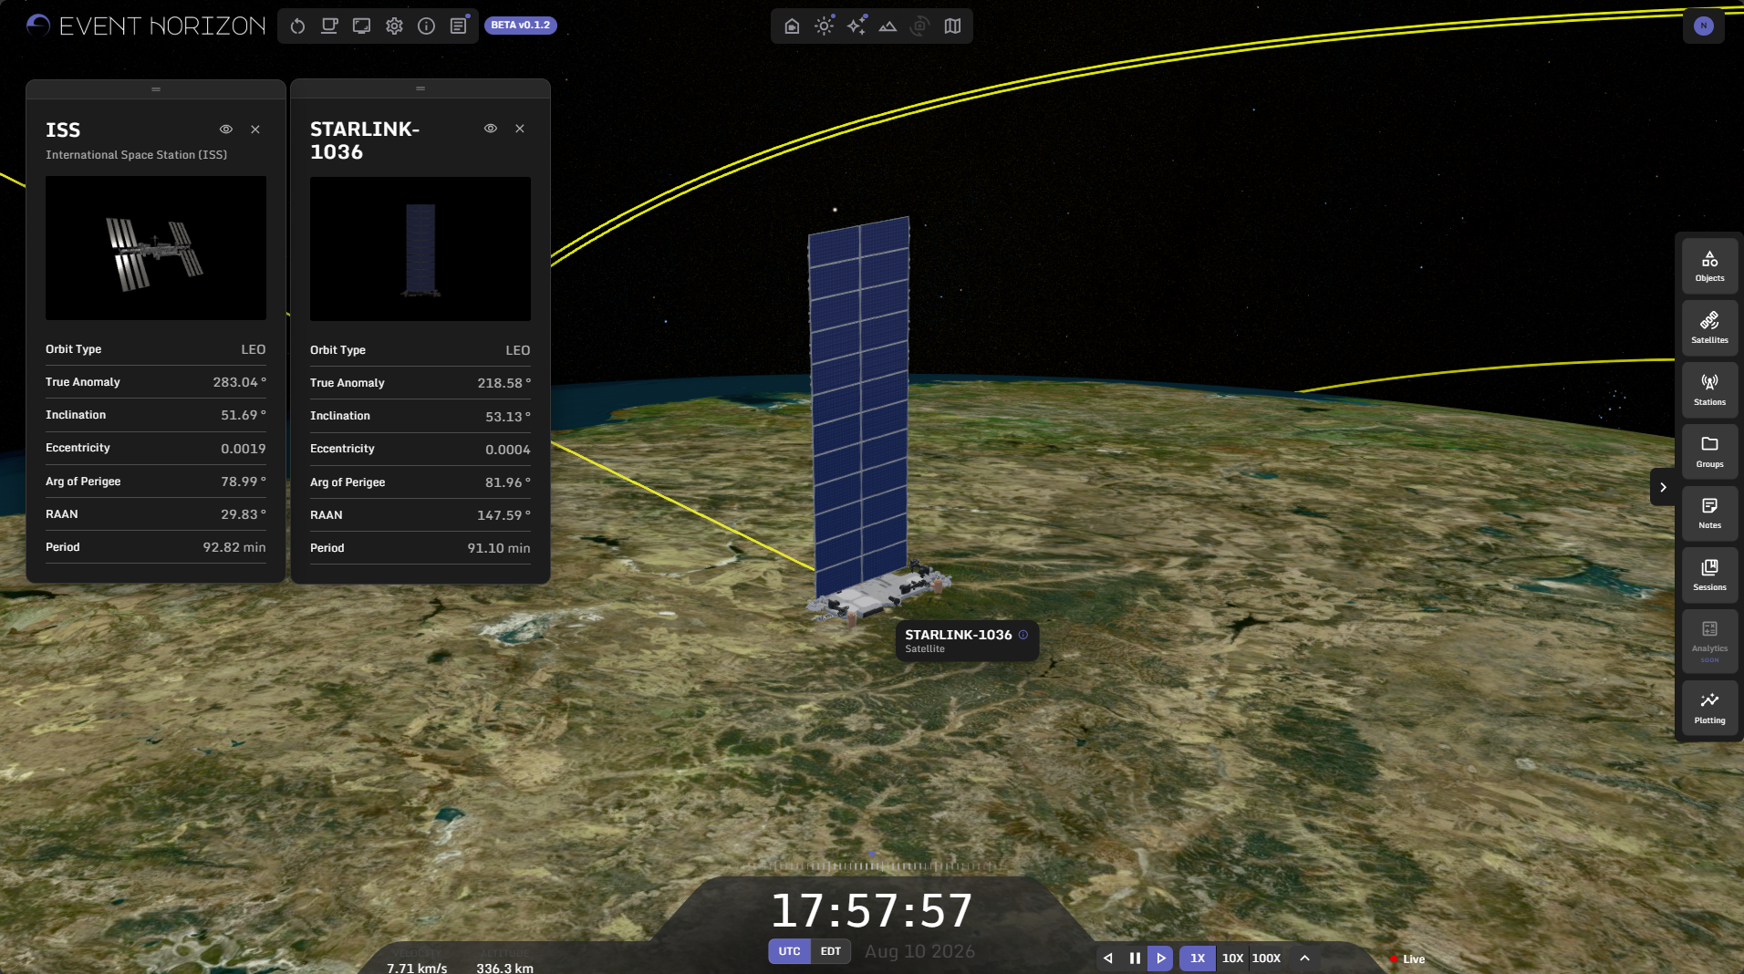This screenshot has width=1744, height=974.
Task: Set playback speed to 10X
Action: [x=1232, y=958]
